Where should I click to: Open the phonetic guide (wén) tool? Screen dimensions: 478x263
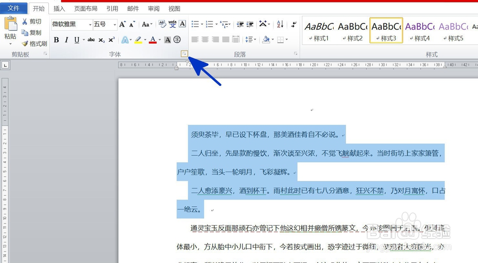coord(172,24)
